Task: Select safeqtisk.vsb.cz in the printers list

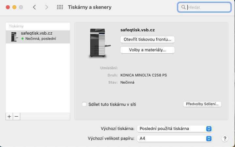Action: 38,37
